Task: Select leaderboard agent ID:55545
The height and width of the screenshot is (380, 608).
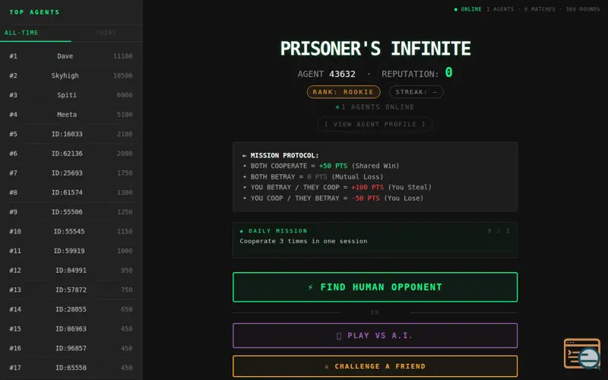Action: point(71,231)
